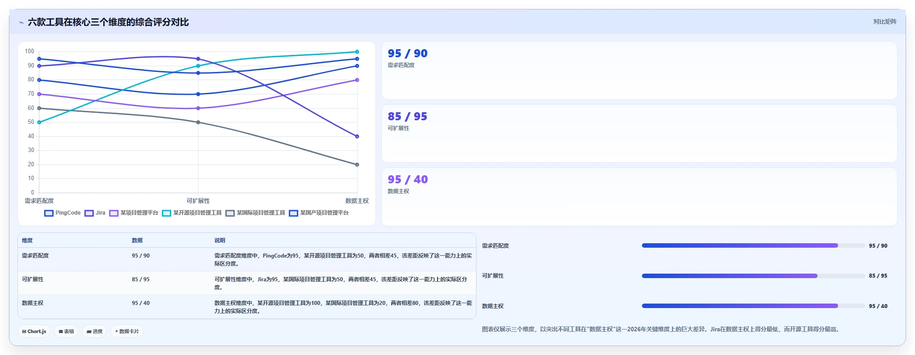Screen dimensions: 915x355
Task: Select the 数据主权 table row cell
Action: pos(33,303)
